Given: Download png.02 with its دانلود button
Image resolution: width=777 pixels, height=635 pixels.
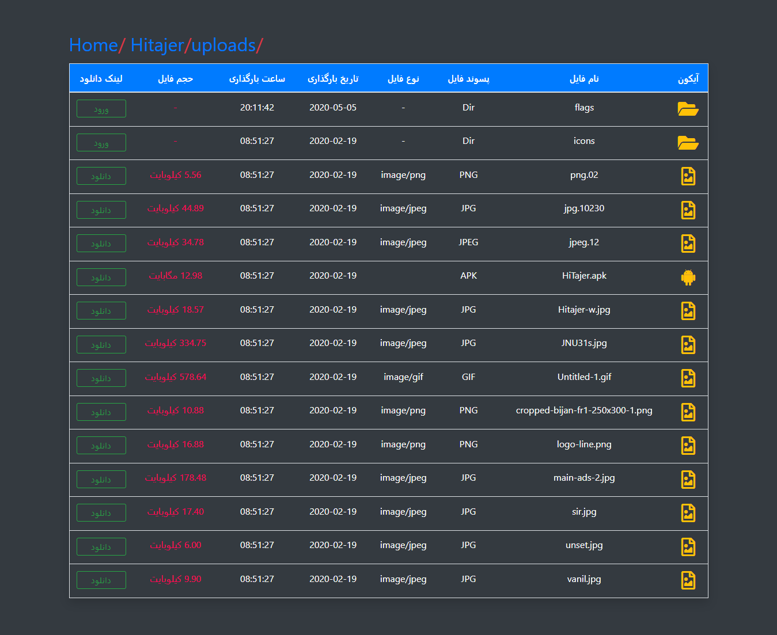Looking at the screenshot, I should 101,176.
